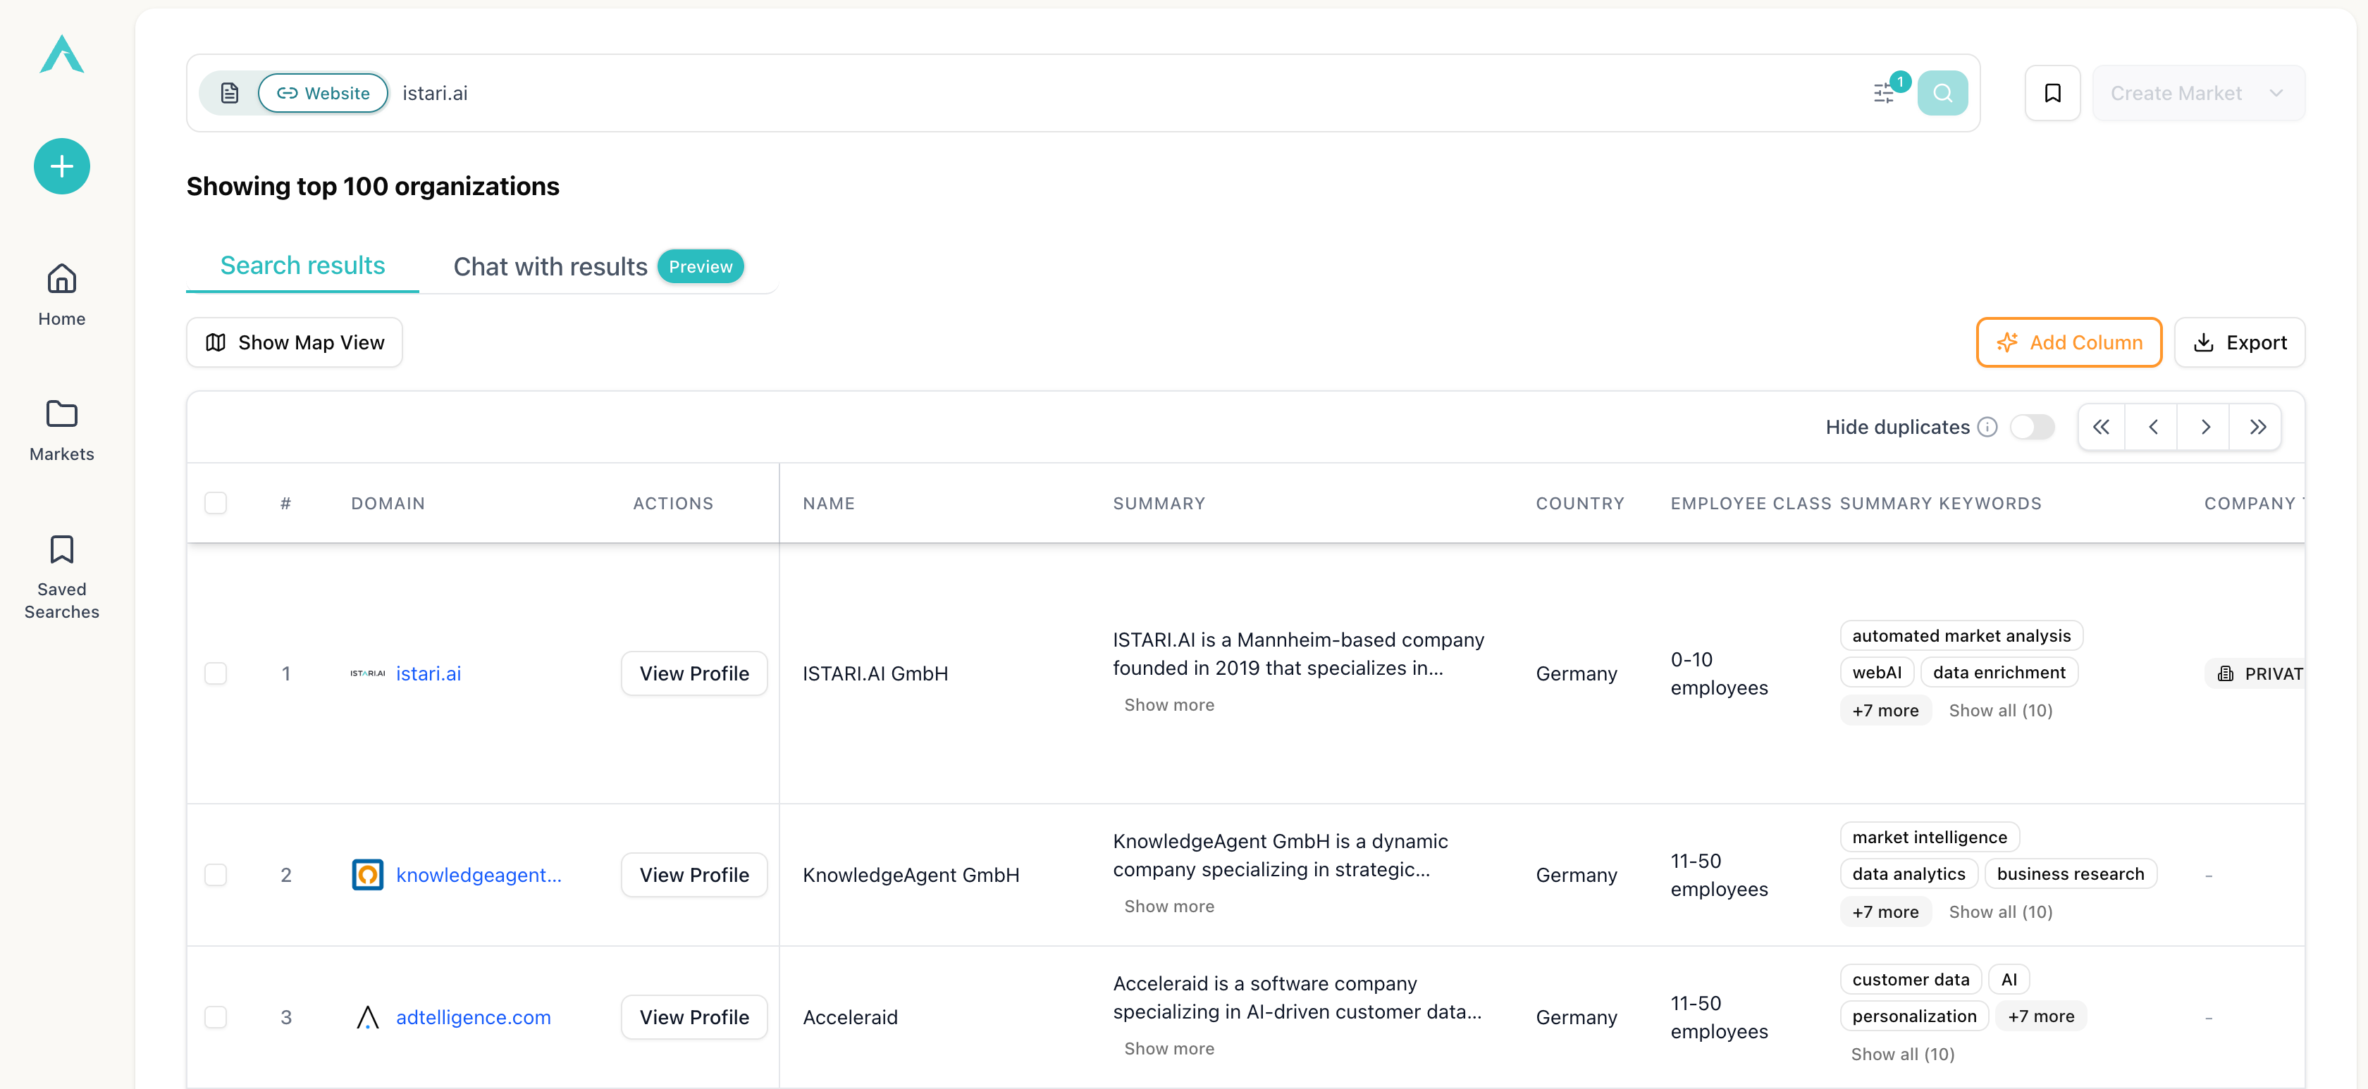The height and width of the screenshot is (1089, 2368).
Task: Check the row 1 istari.ai checkbox
Action: tap(215, 673)
